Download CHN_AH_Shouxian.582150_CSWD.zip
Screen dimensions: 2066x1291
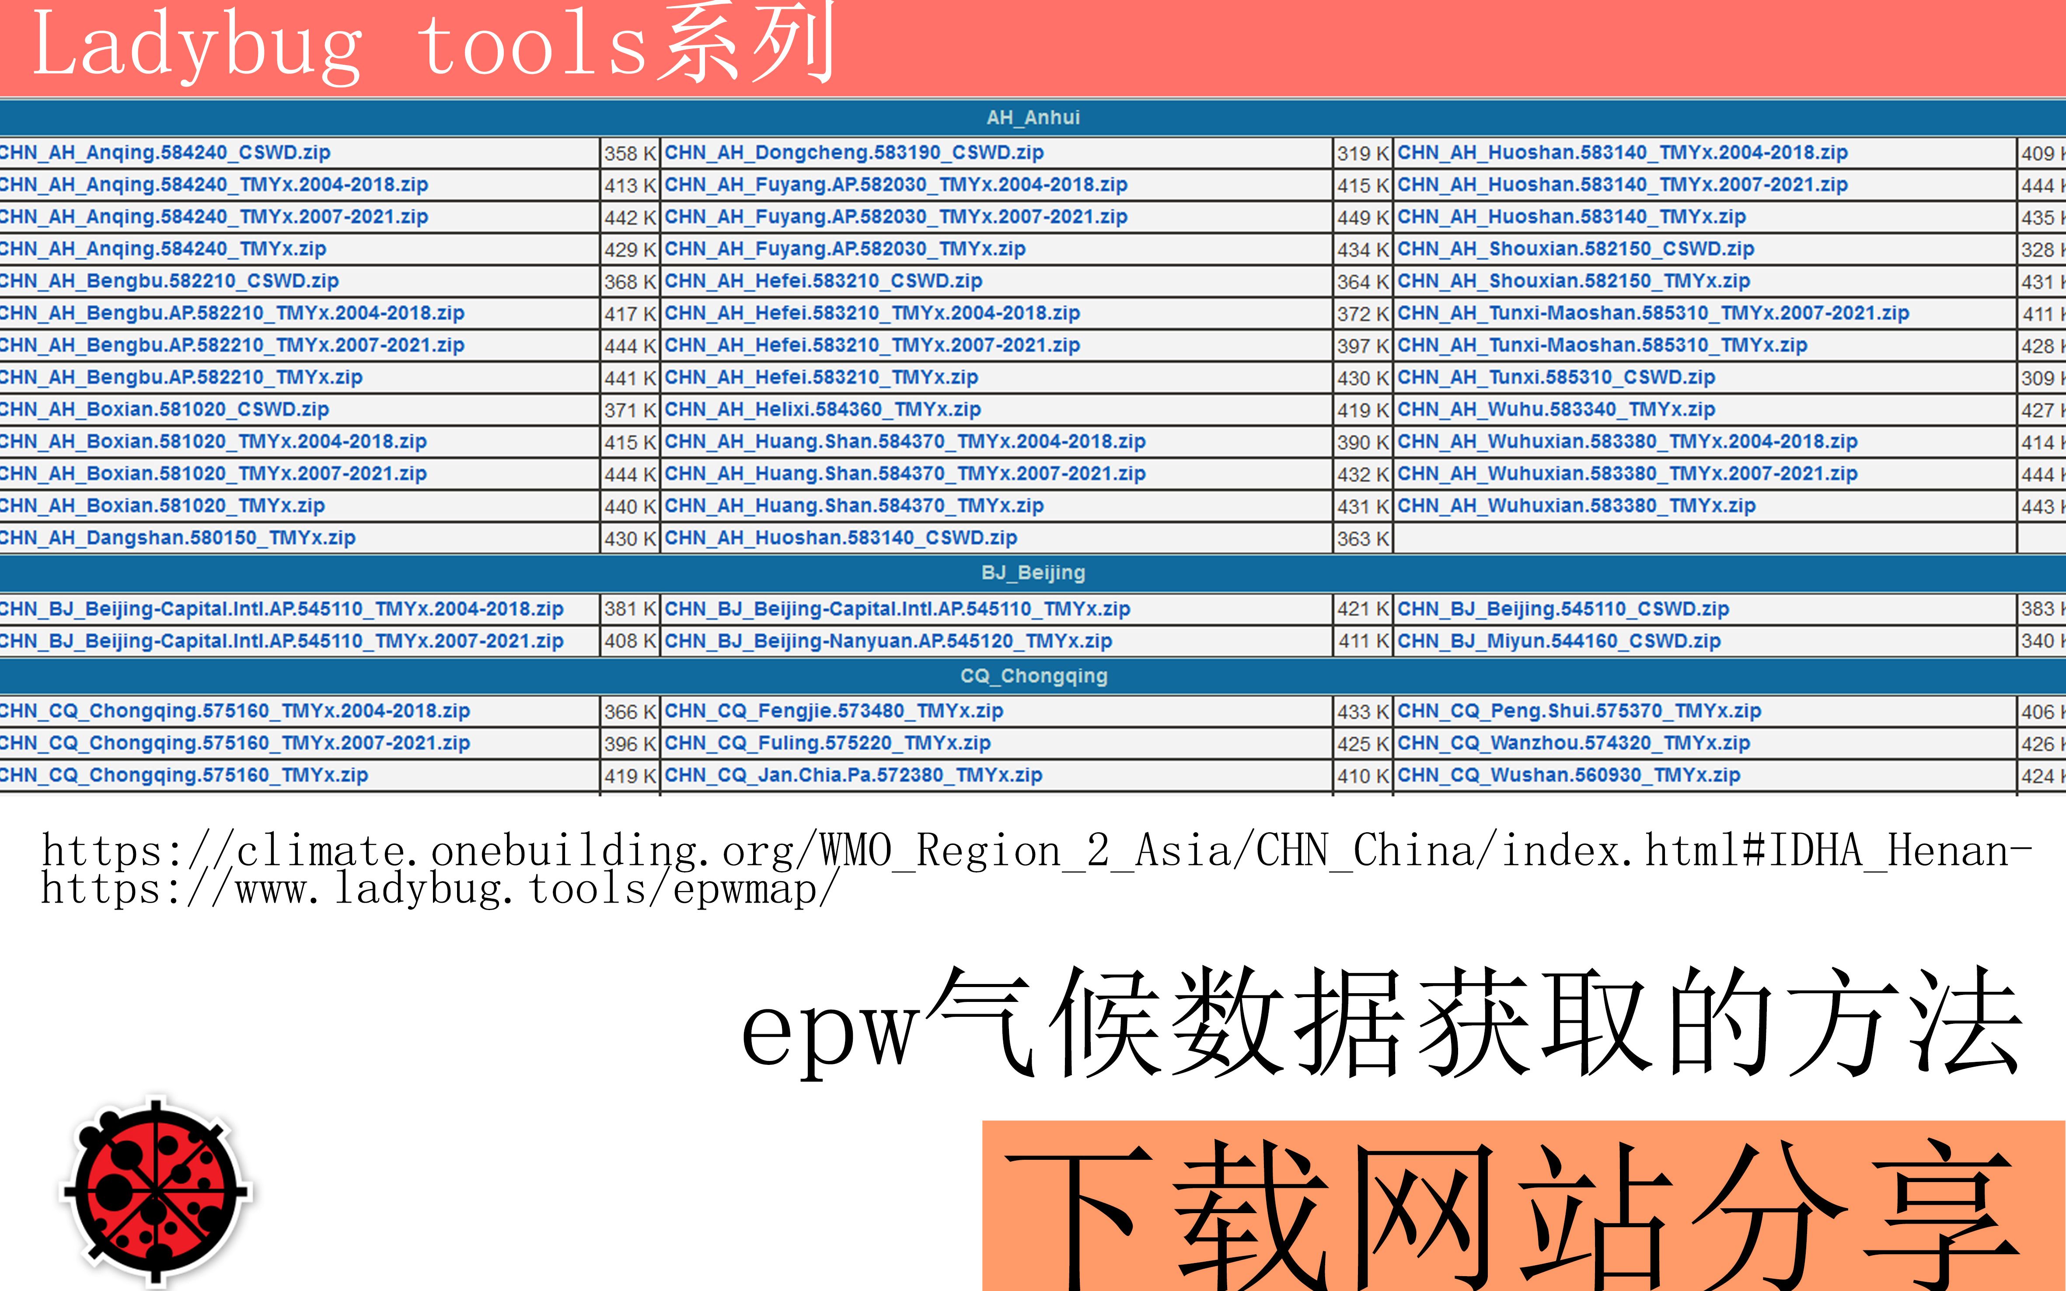(1576, 249)
